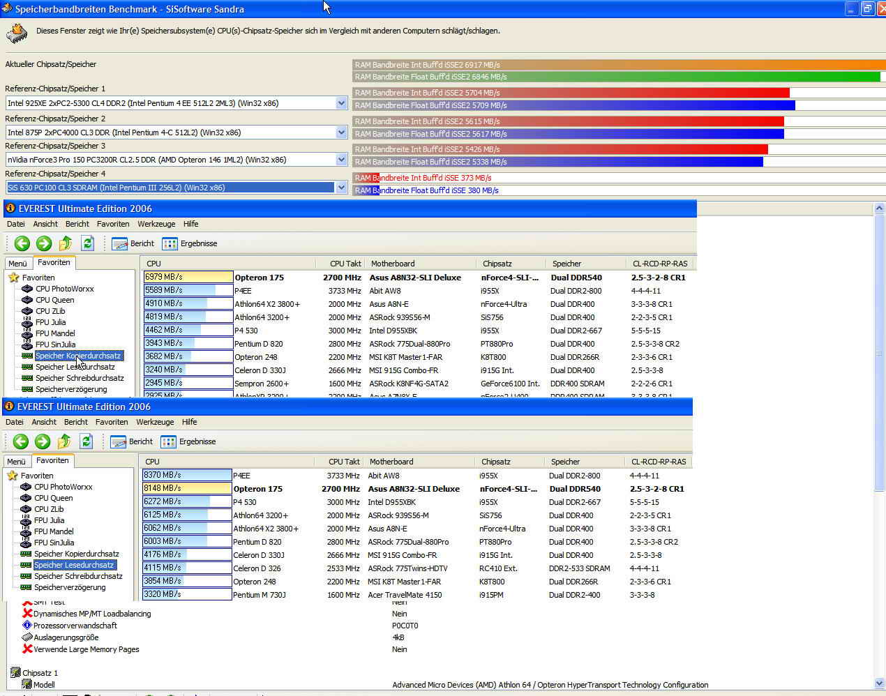The height and width of the screenshot is (696, 886).
Task: Select the 8148 MB/s Opteron 175 row
Action: 417,488
